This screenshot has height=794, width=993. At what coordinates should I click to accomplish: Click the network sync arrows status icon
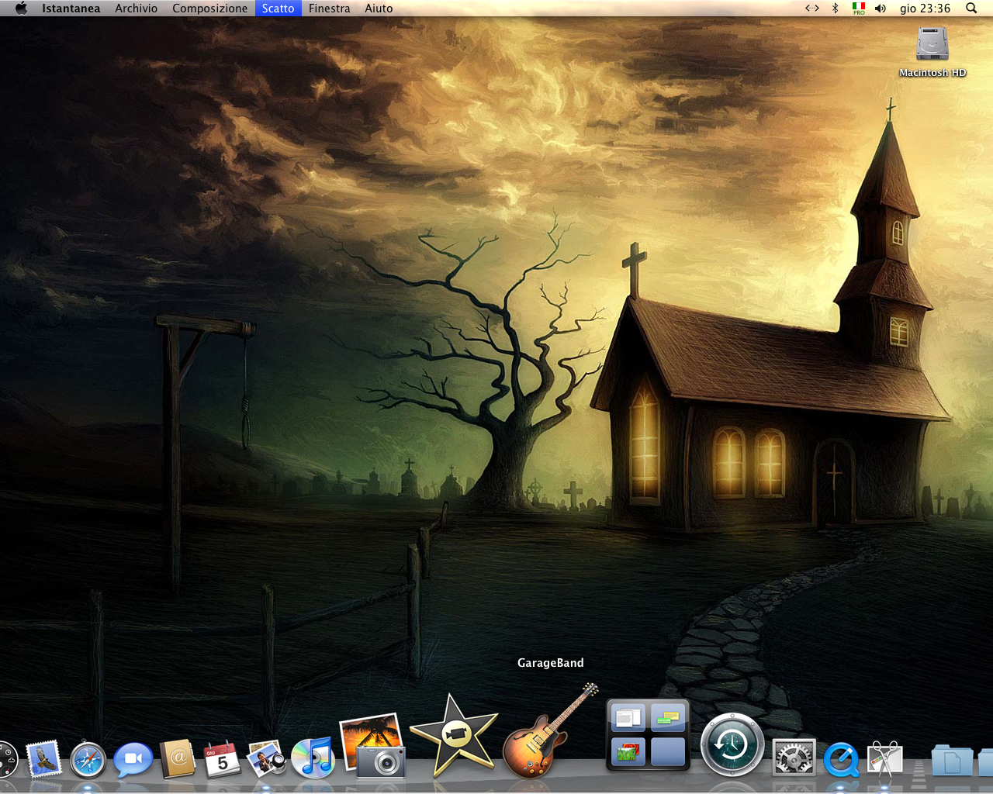(812, 9)
